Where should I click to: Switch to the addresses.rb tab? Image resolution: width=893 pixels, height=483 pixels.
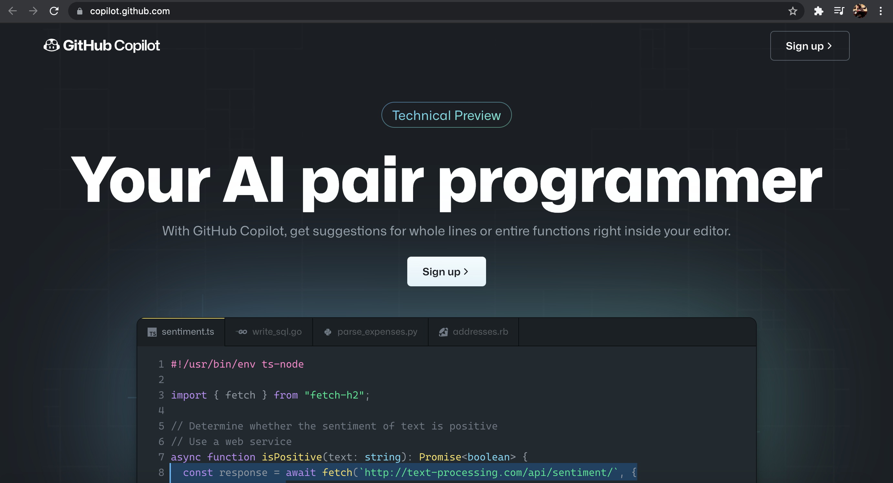[473, 332]
